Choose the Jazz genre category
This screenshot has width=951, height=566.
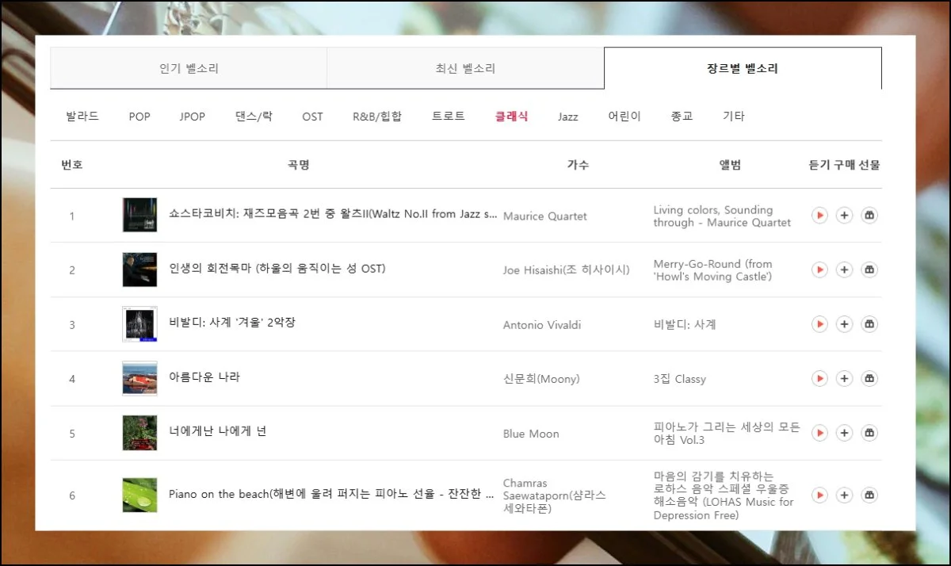coord(567,117)
